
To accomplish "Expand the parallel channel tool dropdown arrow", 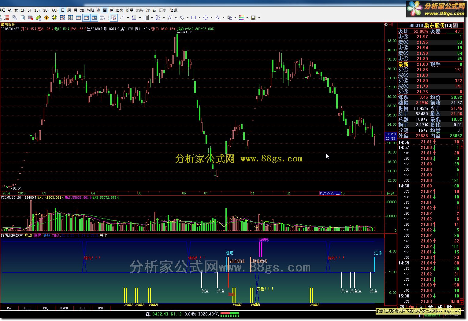I will [x=176, y=18].
